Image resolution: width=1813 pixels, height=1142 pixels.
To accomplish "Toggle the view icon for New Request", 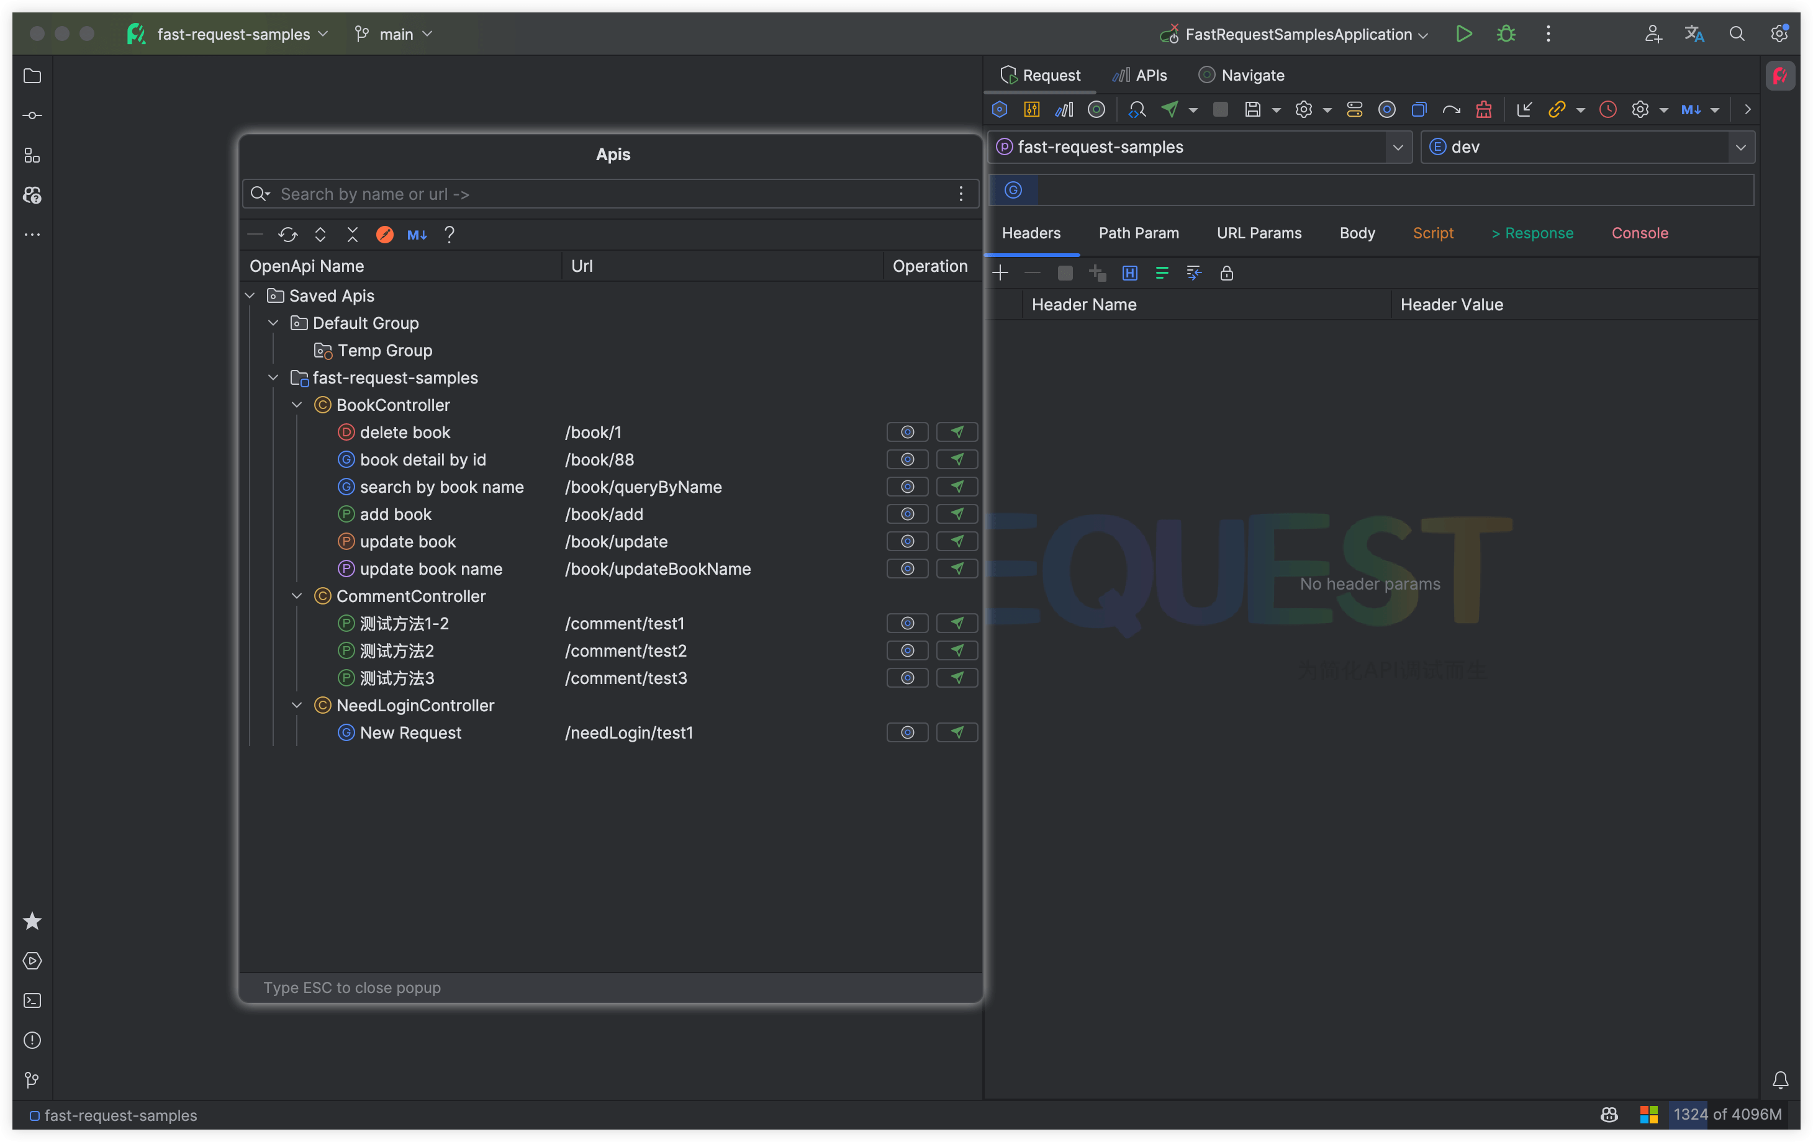I will pos(907,732).
